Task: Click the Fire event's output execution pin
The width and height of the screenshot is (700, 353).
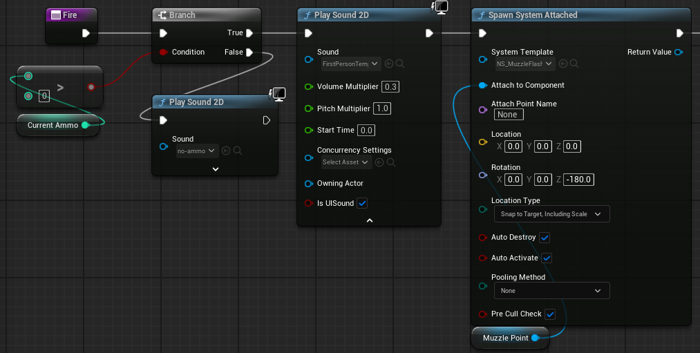Action: pyautogui.click(x=86, y=33)
